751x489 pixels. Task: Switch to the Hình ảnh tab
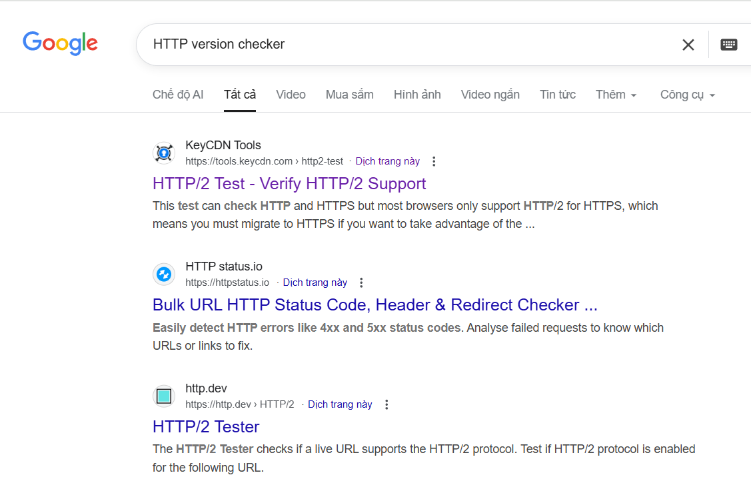417,95
